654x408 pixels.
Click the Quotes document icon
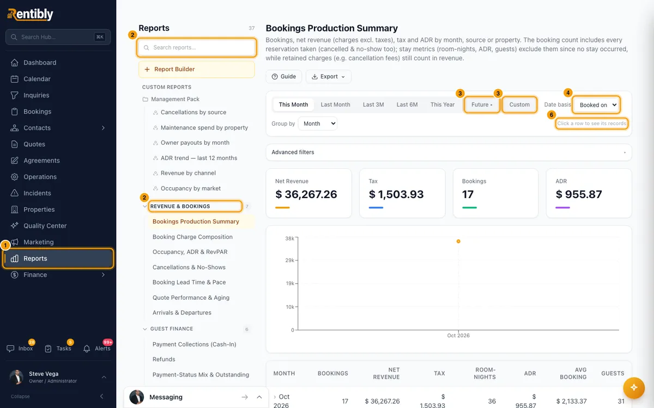tap(15, 144)
